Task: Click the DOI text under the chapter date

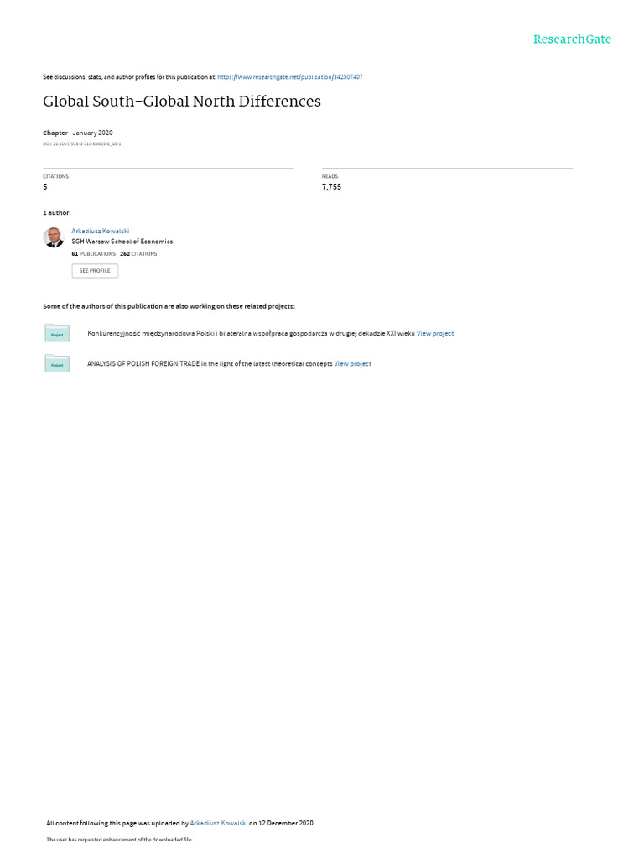Action: [82, 144]
